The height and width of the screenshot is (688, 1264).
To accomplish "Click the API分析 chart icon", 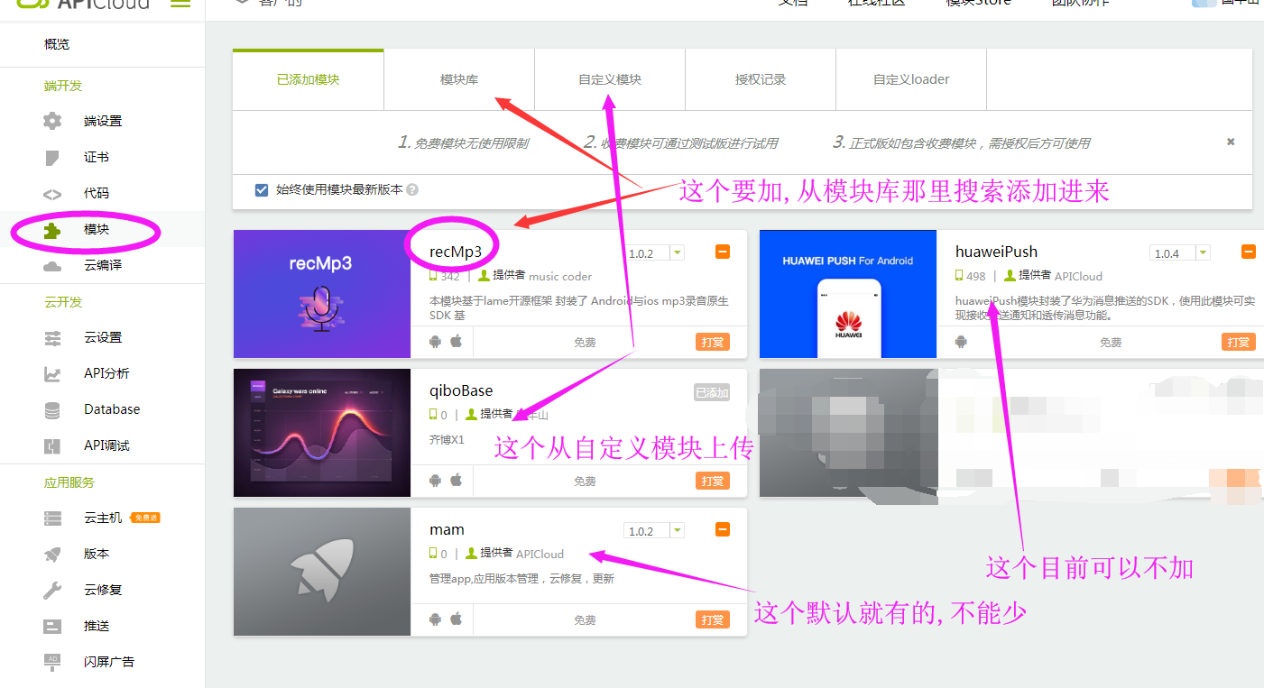I will 53,373.
